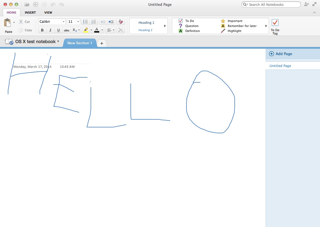Toggle italic formatting
Image resolution: width=320 pixels, height=227 pixels.
(50, 30)
